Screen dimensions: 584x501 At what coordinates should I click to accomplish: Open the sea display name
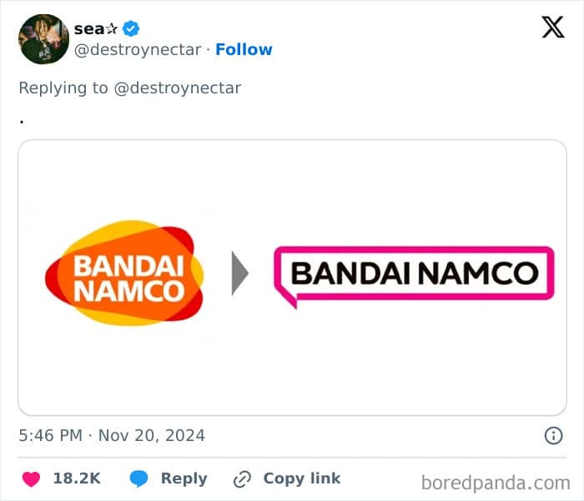96,28
